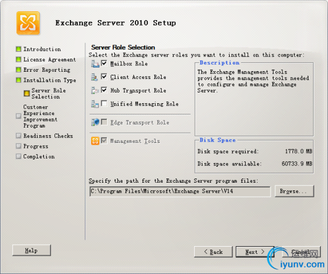Image resolution: width=328 pixels, height=274 pixels.
Task: Click the Exchange Server orange logo icon
Action: pyautogui.click(x=28, y=23)
